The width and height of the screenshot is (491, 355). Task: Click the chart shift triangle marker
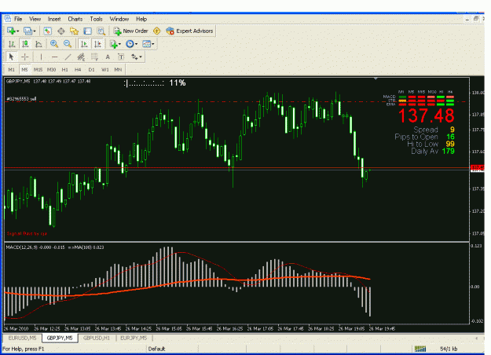376,79
